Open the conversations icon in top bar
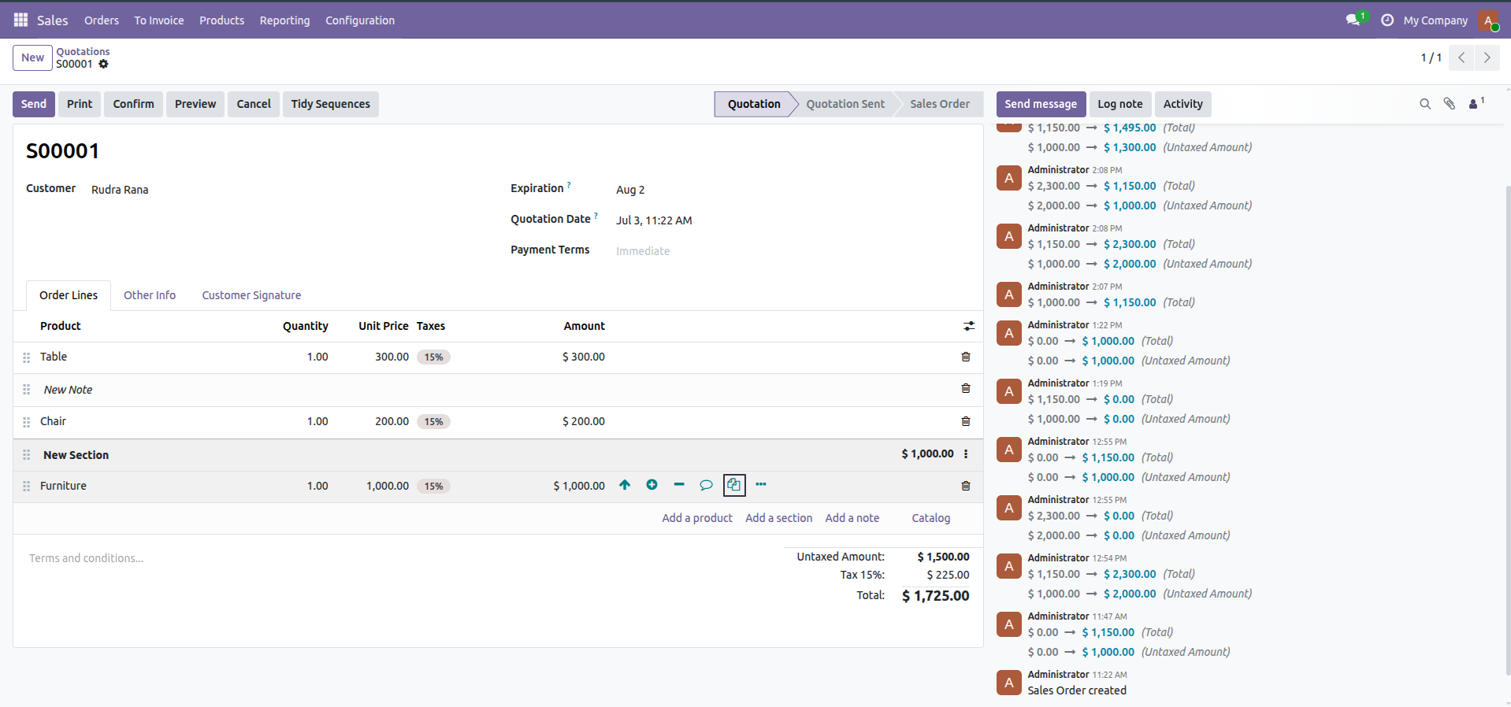Screen dimensions: 1511x707 (1353, 20)
